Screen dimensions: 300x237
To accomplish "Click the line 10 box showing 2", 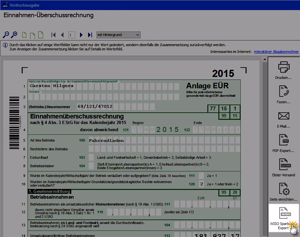I will [x=201, y=184].
